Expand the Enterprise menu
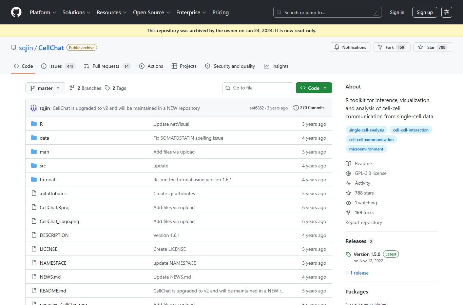The width and height of the screenshot is (463, 305). click(x=191, y=12)
